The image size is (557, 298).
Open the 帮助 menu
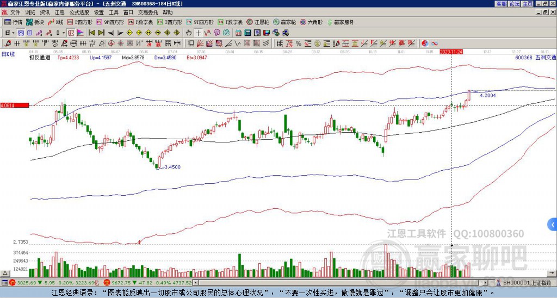point(168,13)
